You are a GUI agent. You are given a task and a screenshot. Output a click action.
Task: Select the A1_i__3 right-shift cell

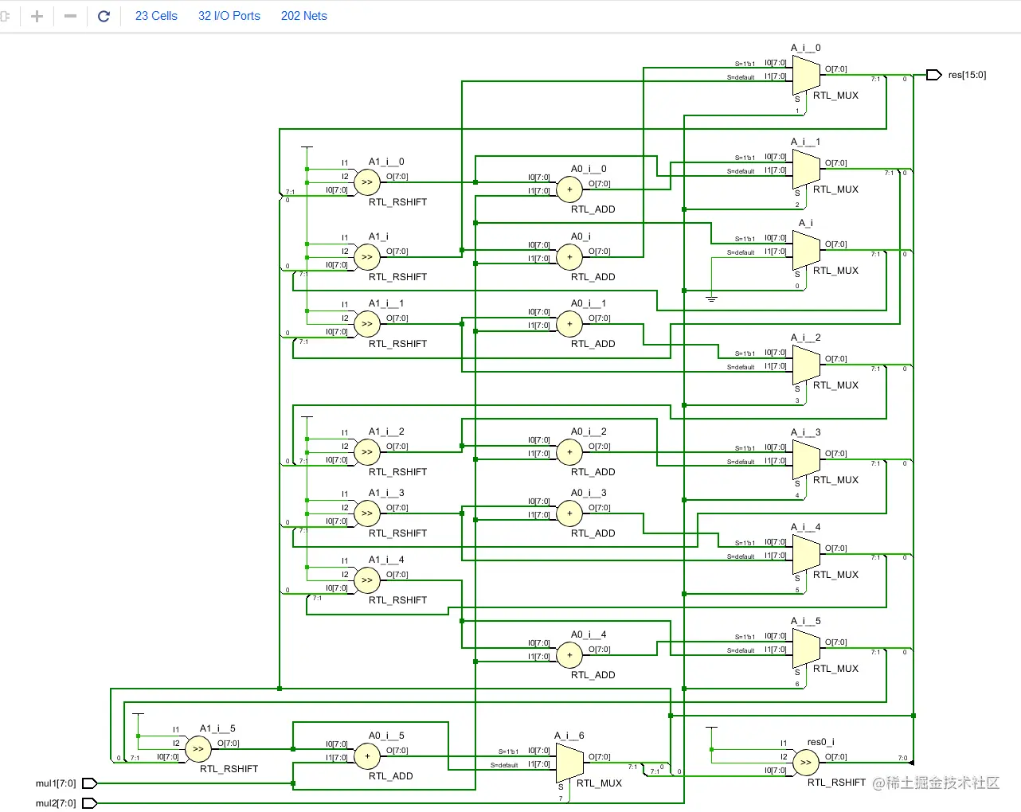click(367, 513)
